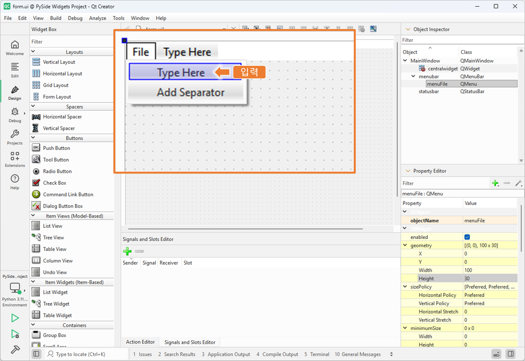Open the Extensions mode
Image resolution: width=525 pixels, height=361 pixels.
tap(15, 160)
